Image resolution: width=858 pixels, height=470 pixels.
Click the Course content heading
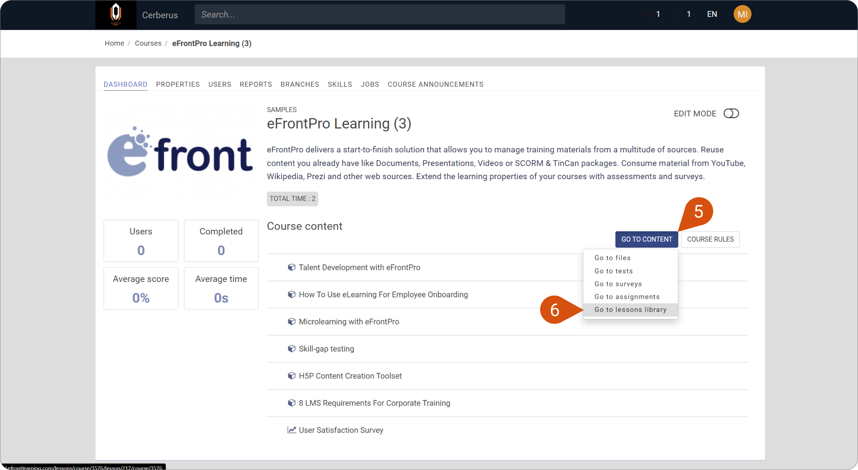304,226
